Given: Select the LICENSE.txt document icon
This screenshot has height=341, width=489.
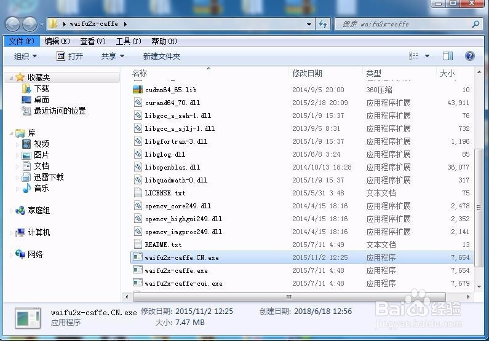Looking at the screenshot, I should point(138,193).
